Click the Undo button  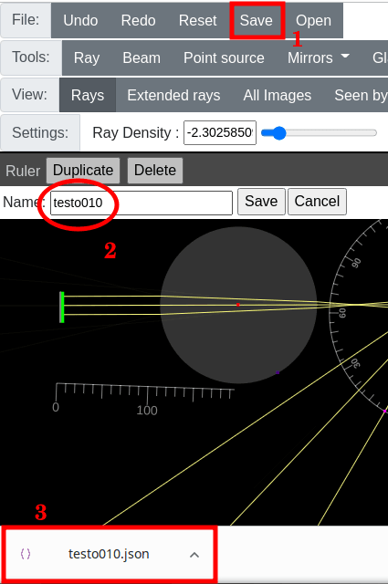point(80,20)
